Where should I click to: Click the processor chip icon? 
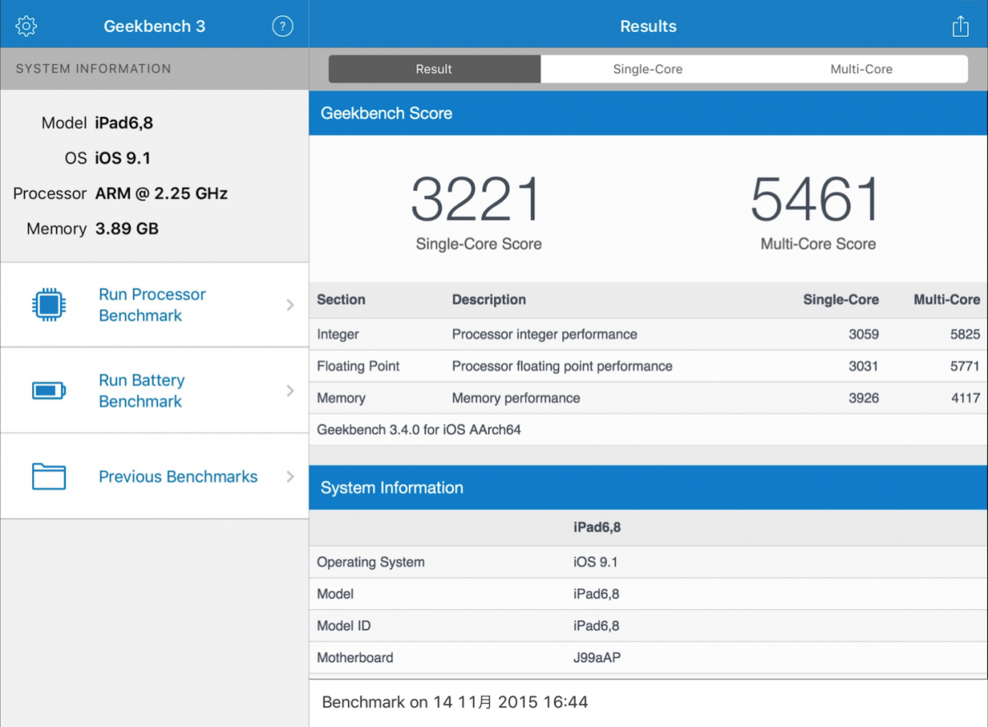tap(49, 304)
